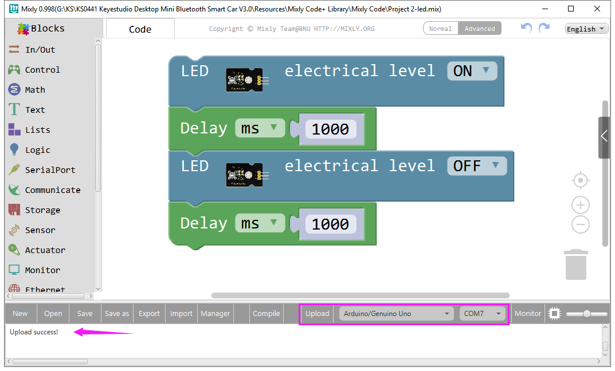615x371 pixels.
Task: Click the Save as button
Action: 117,313
